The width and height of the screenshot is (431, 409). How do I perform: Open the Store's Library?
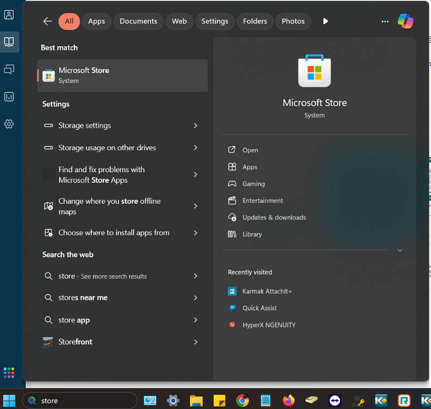coord(252,234)
